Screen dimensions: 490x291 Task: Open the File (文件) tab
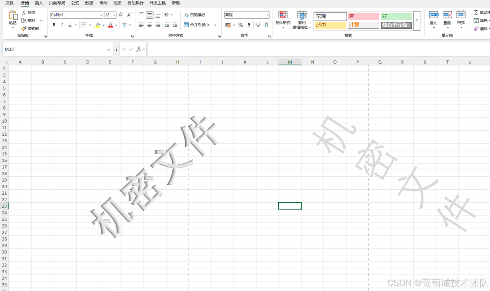[x=10, y=3]
